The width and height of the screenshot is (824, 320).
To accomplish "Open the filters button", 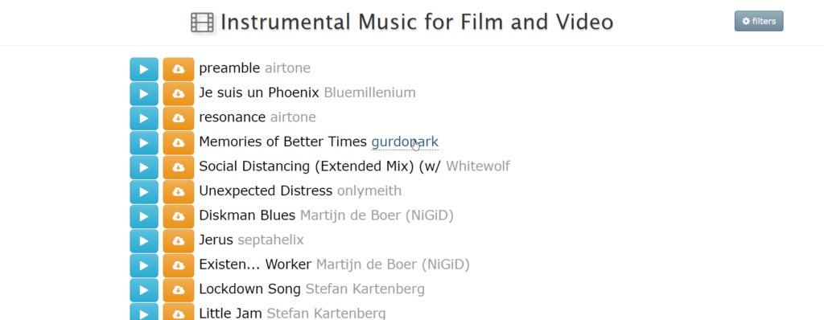I will click(x=759, y=21).
